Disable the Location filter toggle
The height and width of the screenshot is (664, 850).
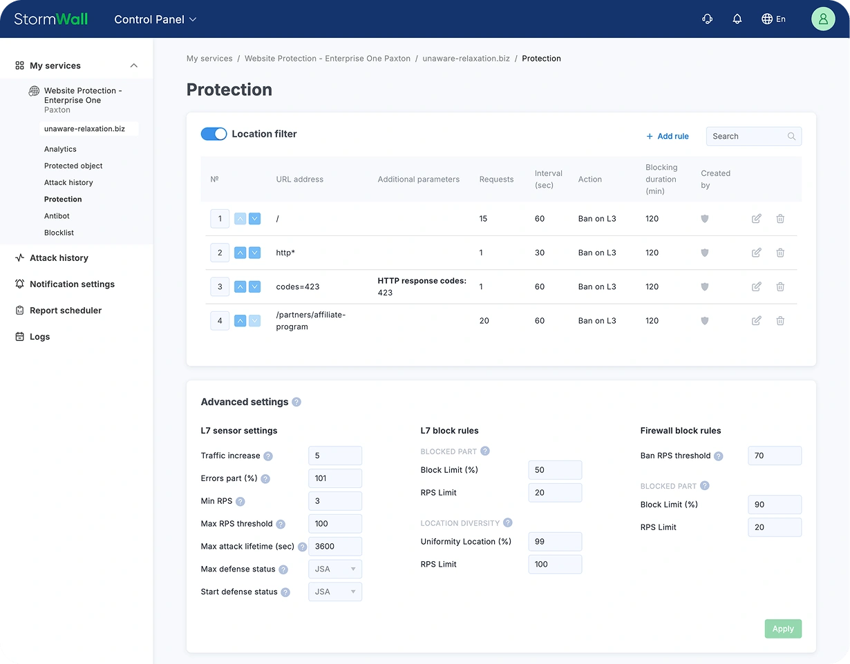pyautogui.click(x=214, y=134)
